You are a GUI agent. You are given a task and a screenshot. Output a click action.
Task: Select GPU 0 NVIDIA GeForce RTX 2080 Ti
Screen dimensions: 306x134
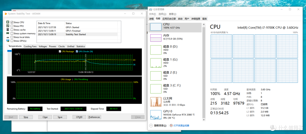point(175,114)
